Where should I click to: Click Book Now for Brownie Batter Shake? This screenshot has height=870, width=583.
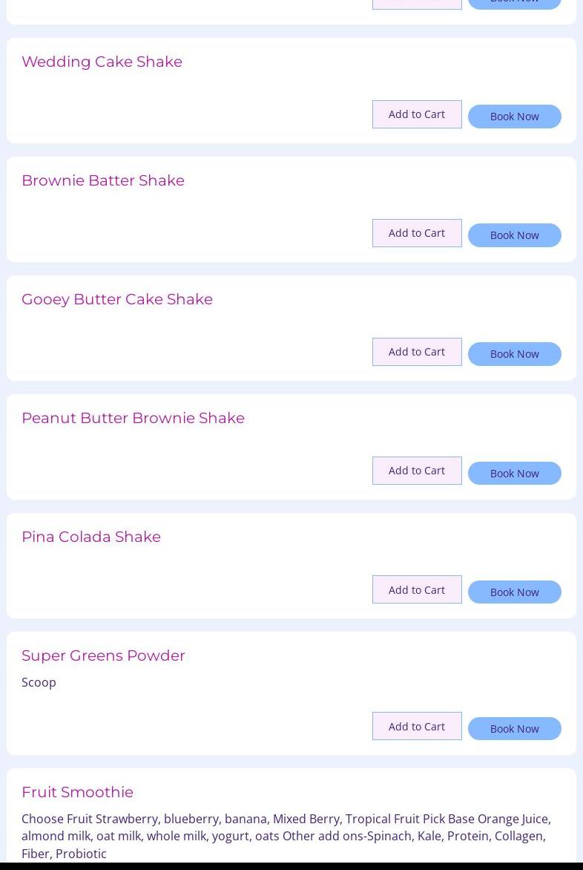514,235
